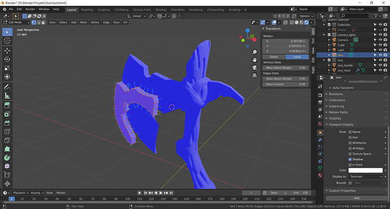
Task: Click the Mean Crease slider
Action: point(285,84)
